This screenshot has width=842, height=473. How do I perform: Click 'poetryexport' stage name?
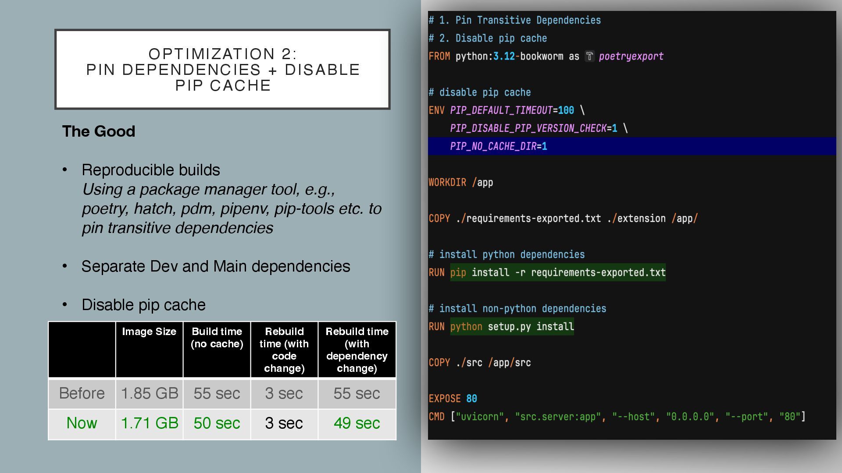click(631, 56)
